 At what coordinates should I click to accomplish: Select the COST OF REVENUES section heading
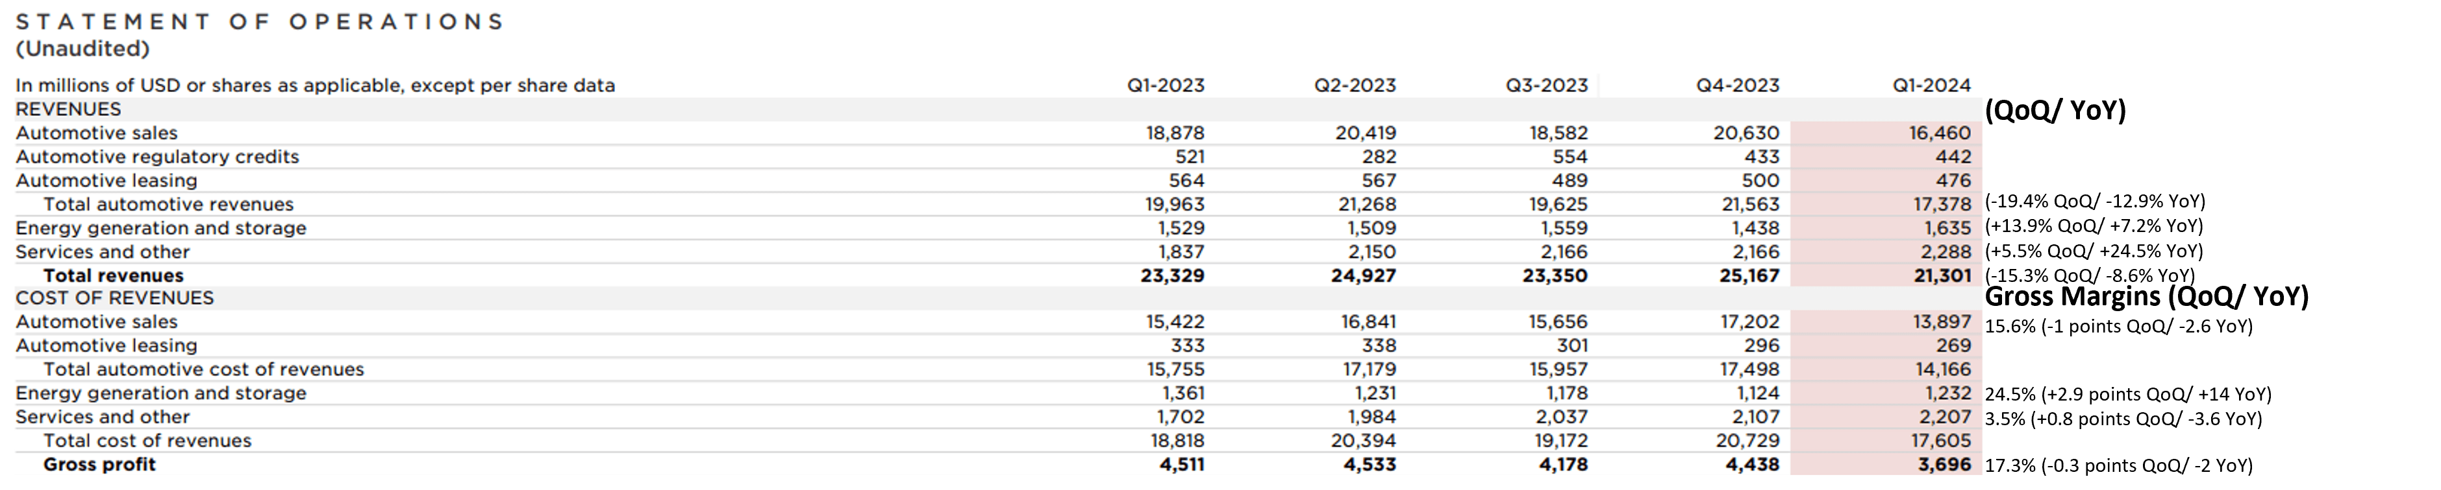click(115, 298)
